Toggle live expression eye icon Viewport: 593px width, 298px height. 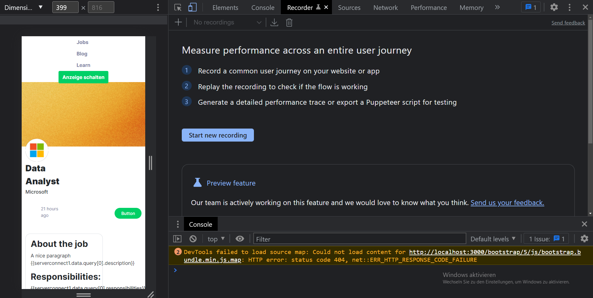coord(240,239)
